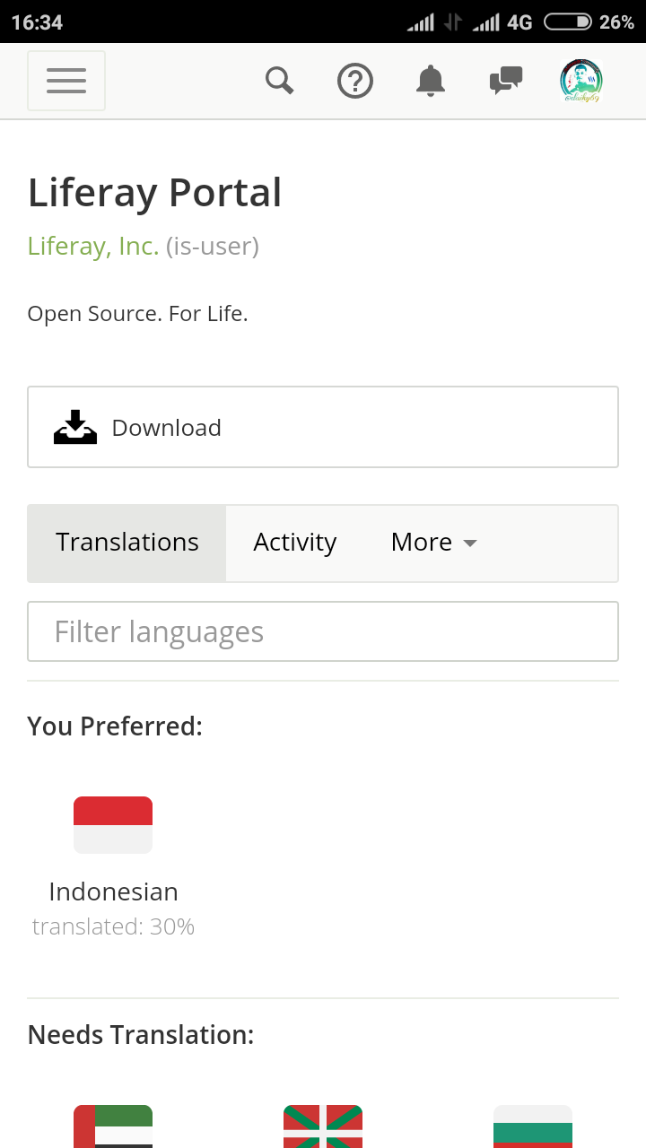The width and height of the screenshot is (646, 1148).
Task: Open the Indonesian language translation
Action: (113, 891)
